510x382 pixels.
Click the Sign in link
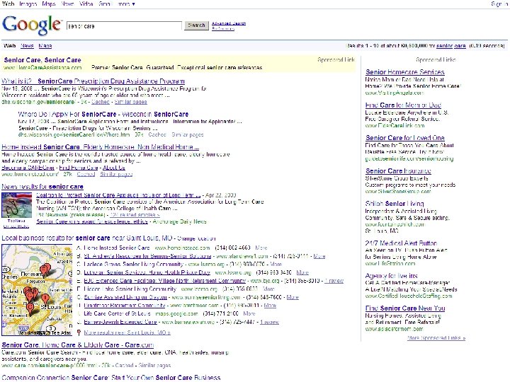(x=499, y=4)
